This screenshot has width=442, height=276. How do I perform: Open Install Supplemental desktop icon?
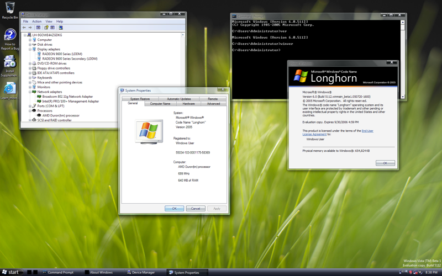[x=9, y=66]
